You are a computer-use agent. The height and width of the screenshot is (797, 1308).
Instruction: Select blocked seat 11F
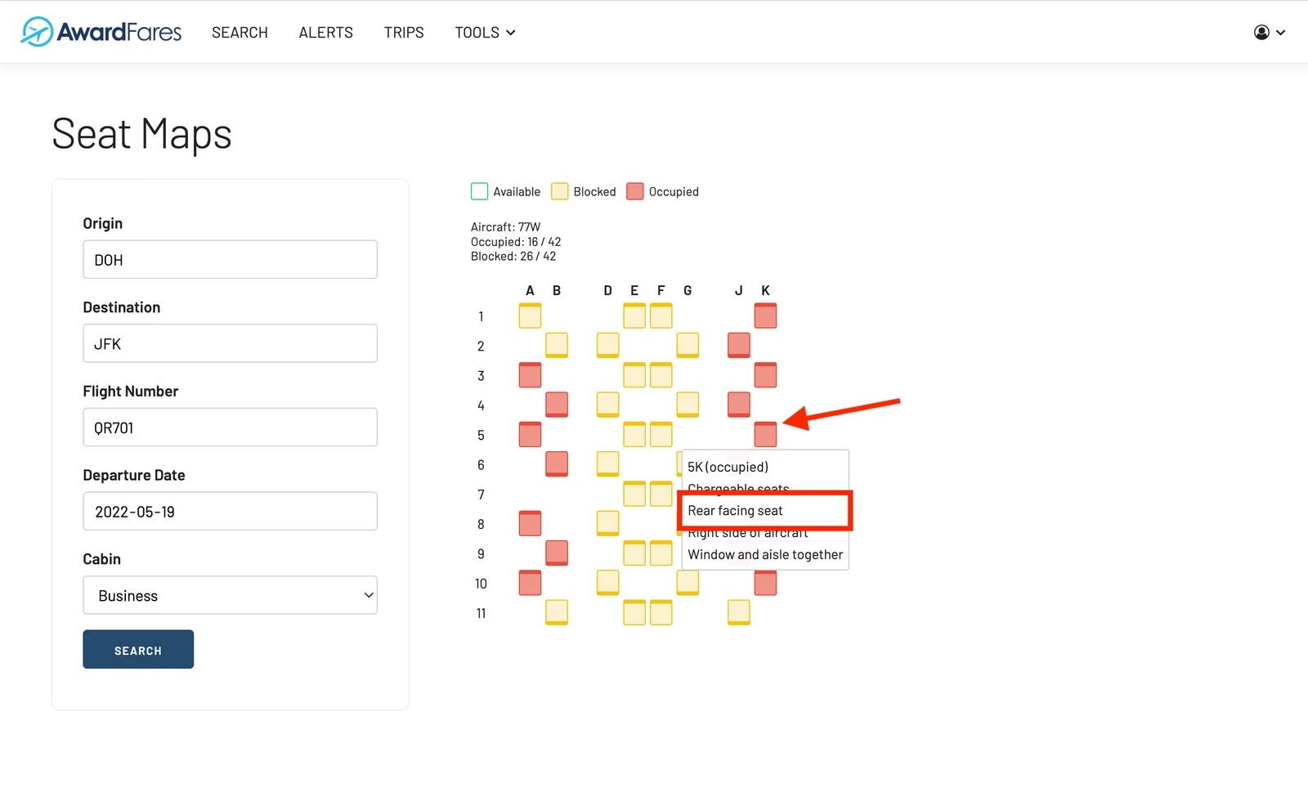(x=661, y=612)
